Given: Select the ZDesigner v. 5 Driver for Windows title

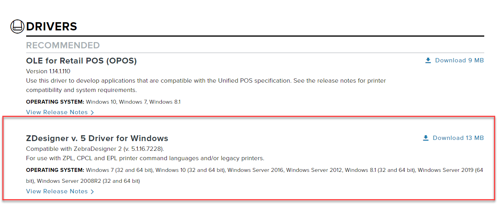Looking at the screenshot, I should pyautogui.click(x=97, y=138).
